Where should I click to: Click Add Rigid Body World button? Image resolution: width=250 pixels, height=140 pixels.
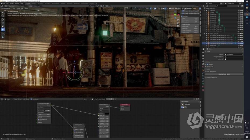[x=224, y=74]
